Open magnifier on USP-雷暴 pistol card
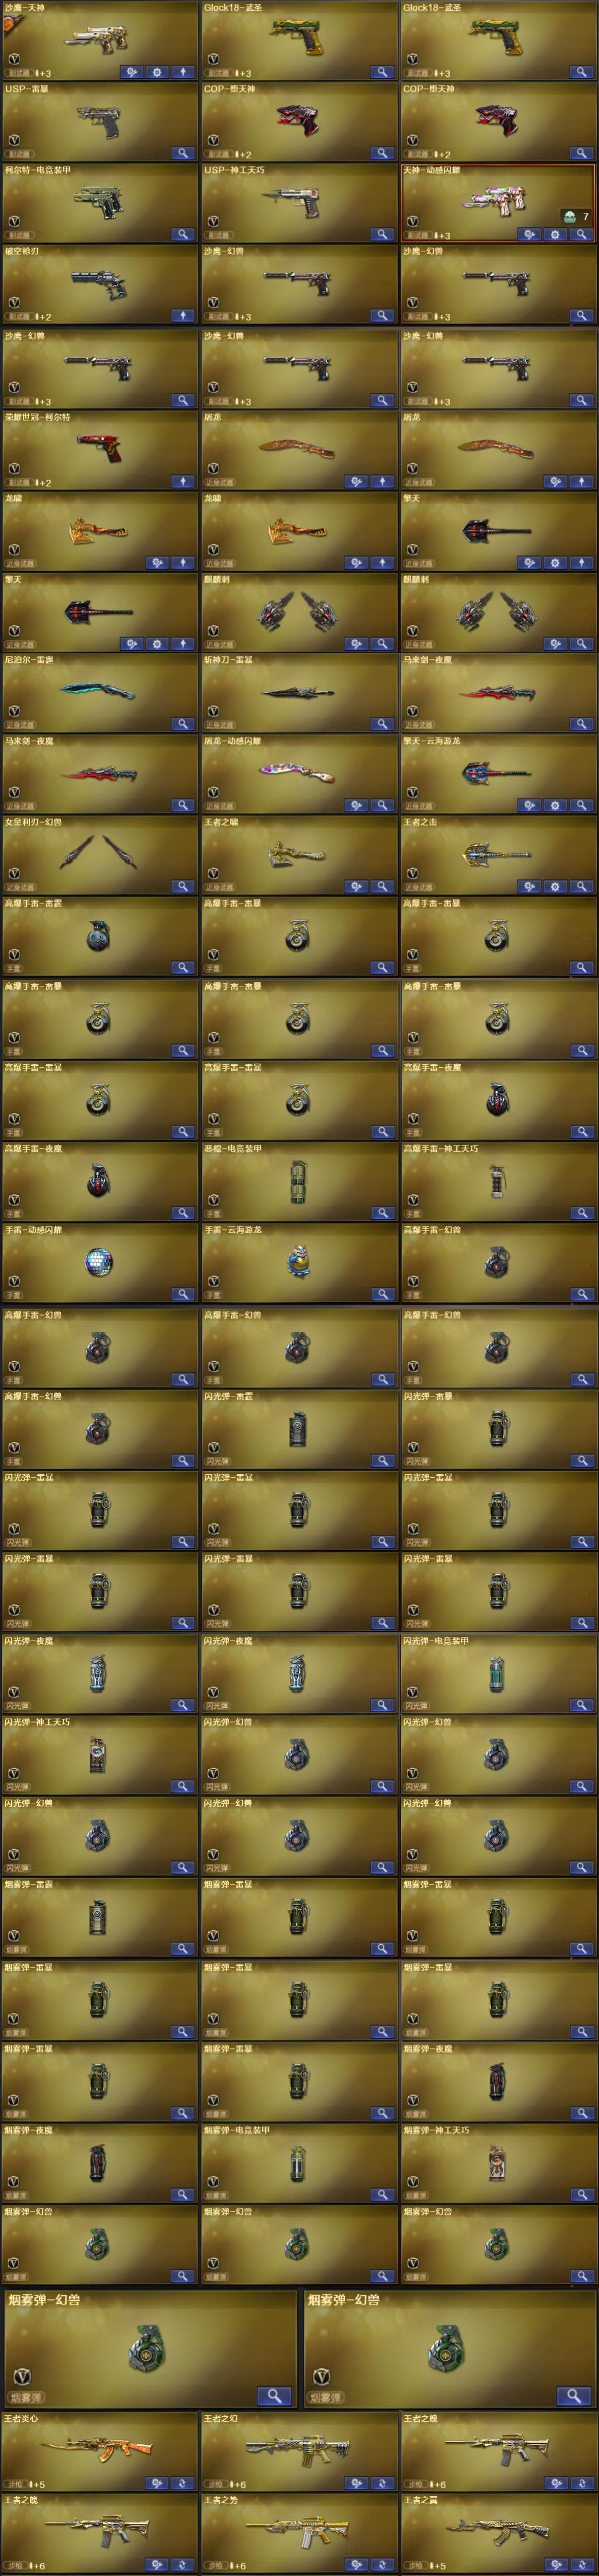 click(183, 153)
